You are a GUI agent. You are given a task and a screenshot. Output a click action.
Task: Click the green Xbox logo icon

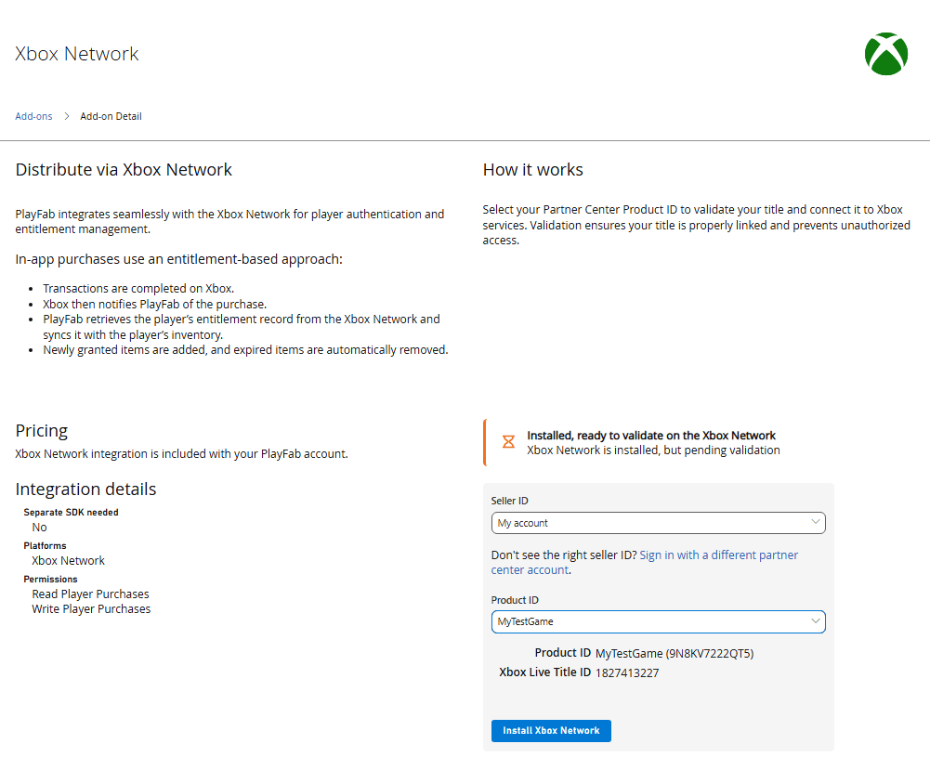[x=886, y=54]
